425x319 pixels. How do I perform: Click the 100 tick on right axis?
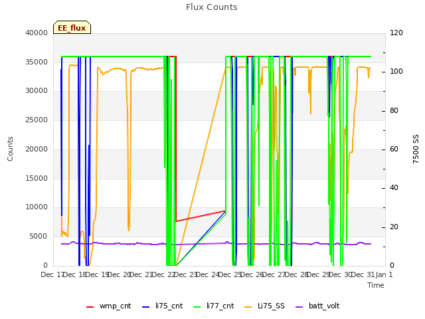tap(396, 71)
